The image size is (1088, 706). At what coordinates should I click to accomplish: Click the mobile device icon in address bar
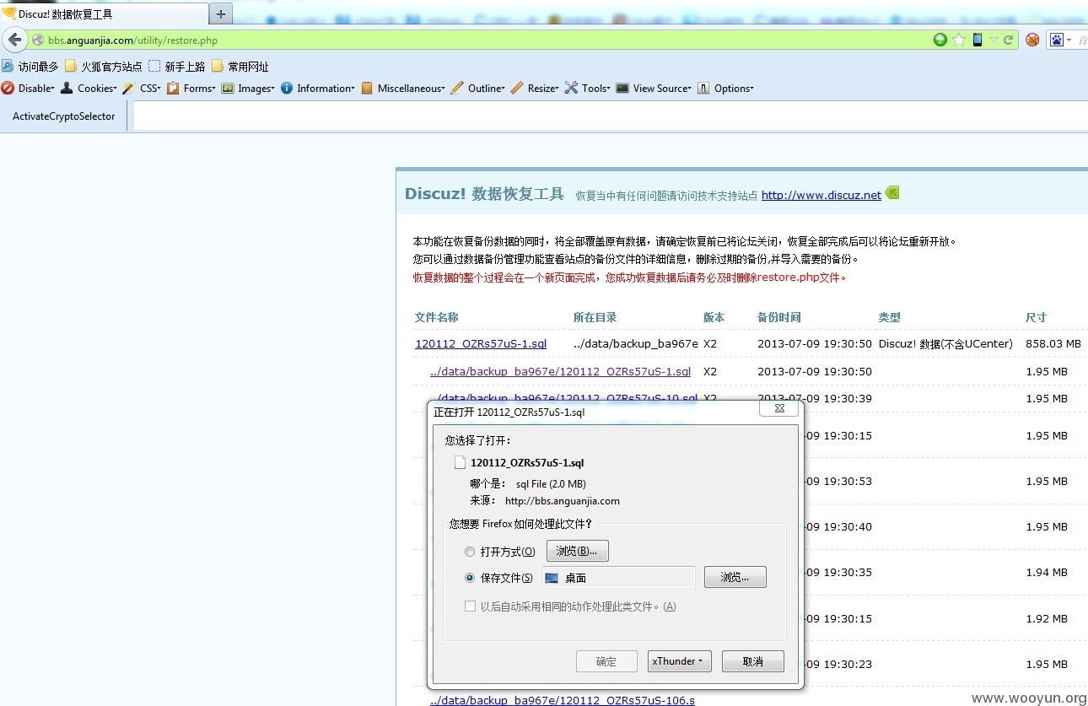pyautogui.click(x=978, y=40)
